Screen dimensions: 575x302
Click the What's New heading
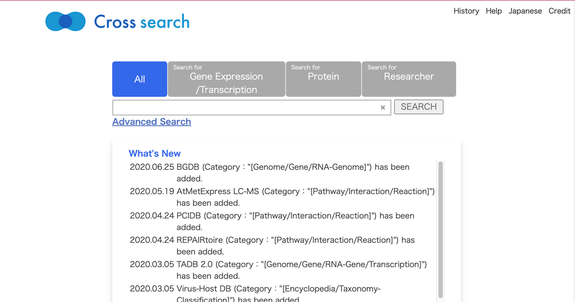(x=154, y=153)
